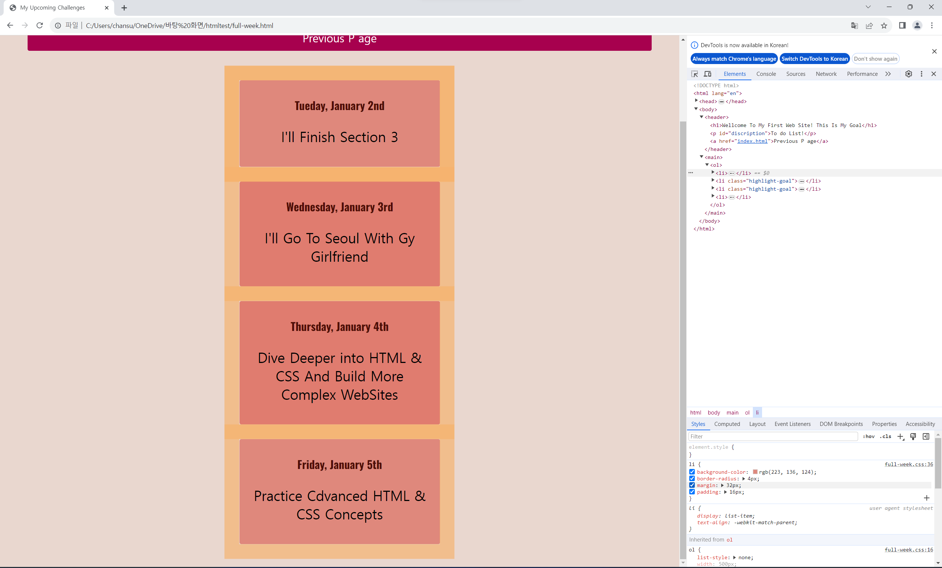Open DevTools settings gear
This screenshot has height=568, width=942.
(909, 74)
